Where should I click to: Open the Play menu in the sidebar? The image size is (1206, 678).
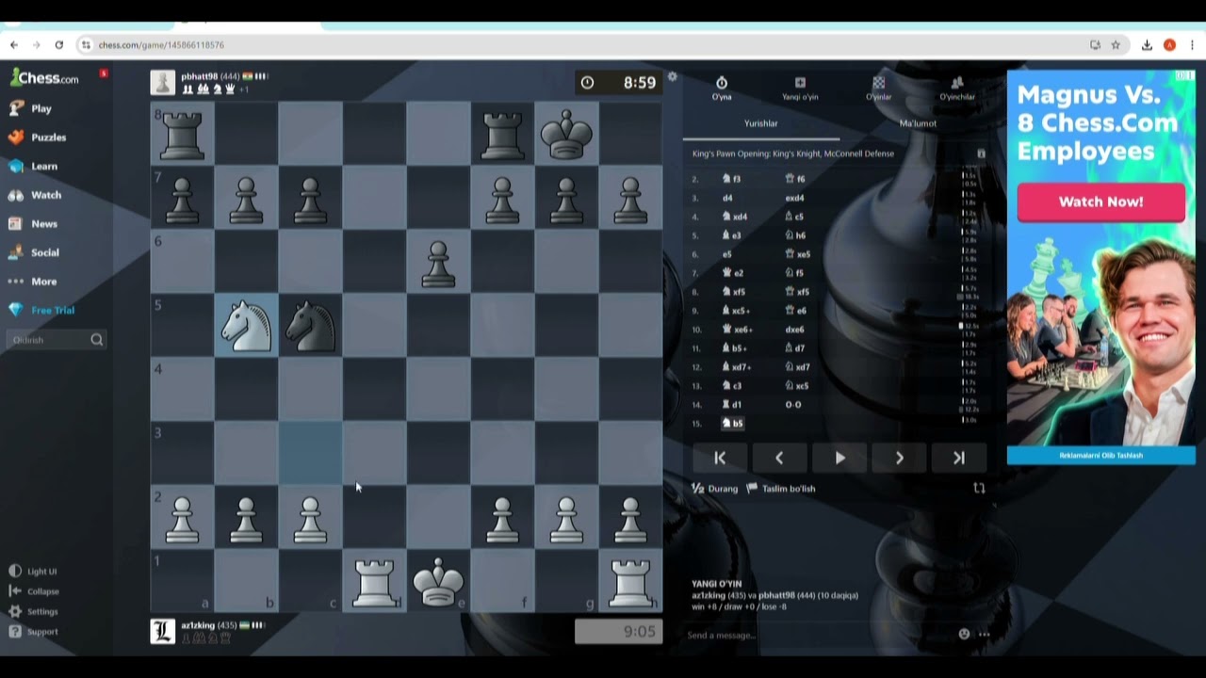(x=31, y=108)
